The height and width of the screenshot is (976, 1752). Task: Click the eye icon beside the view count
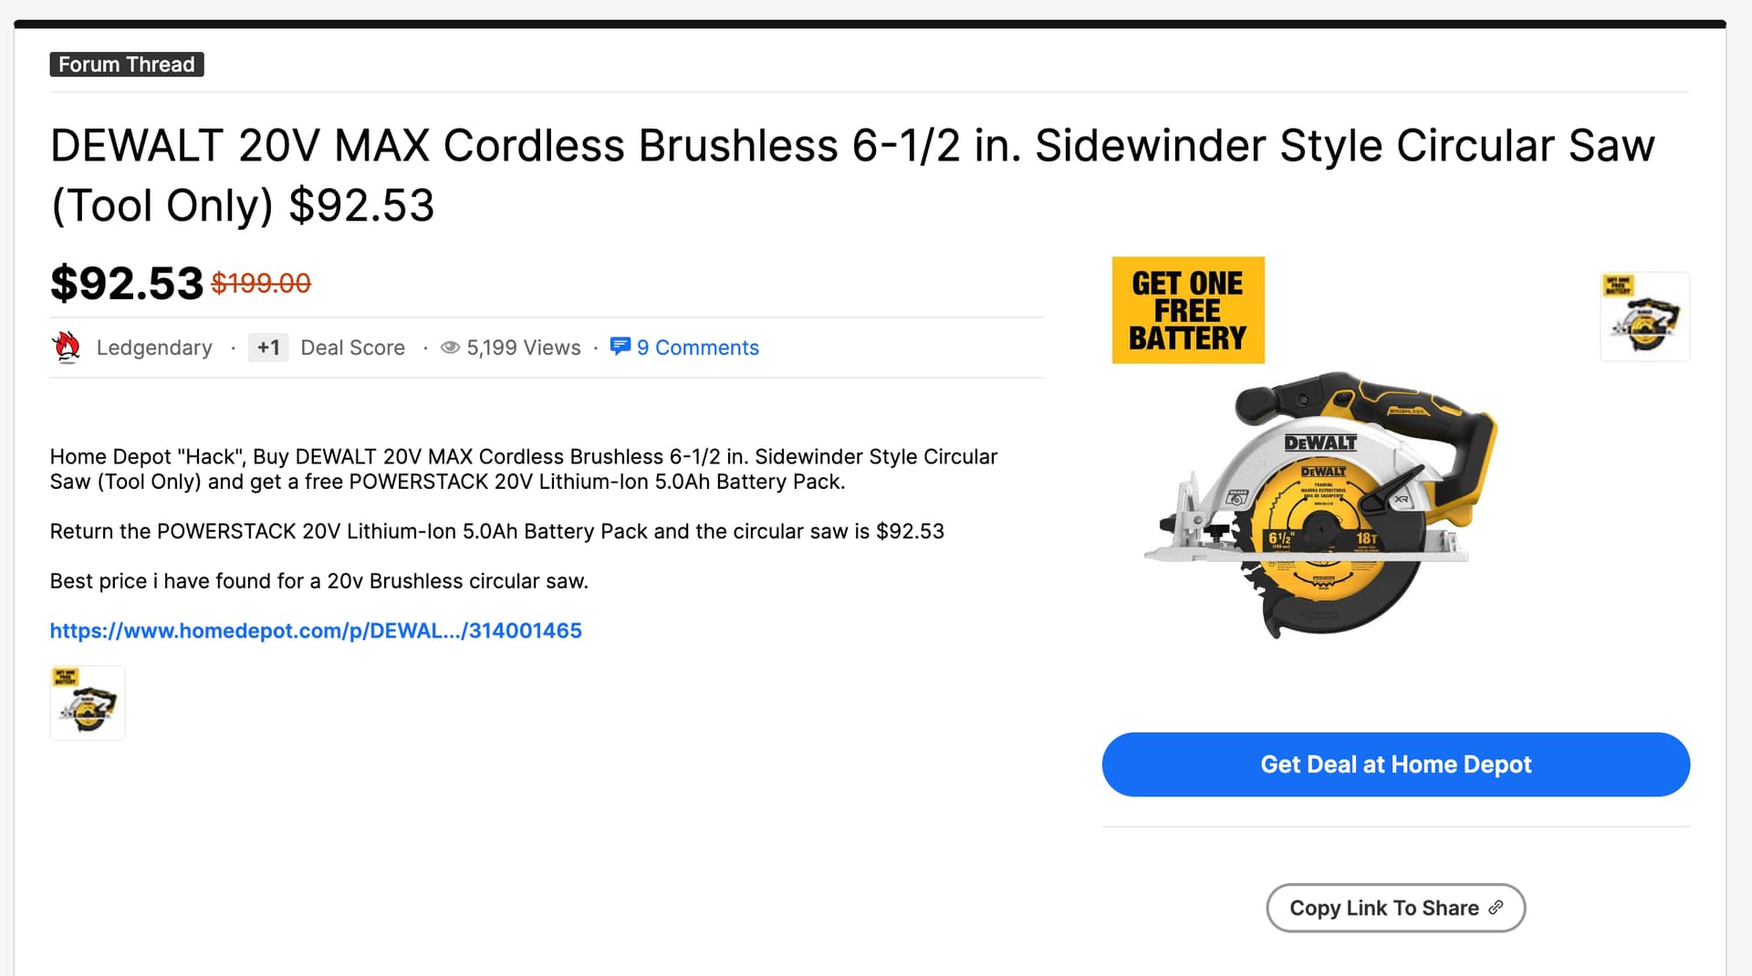[x=450, y=348]
